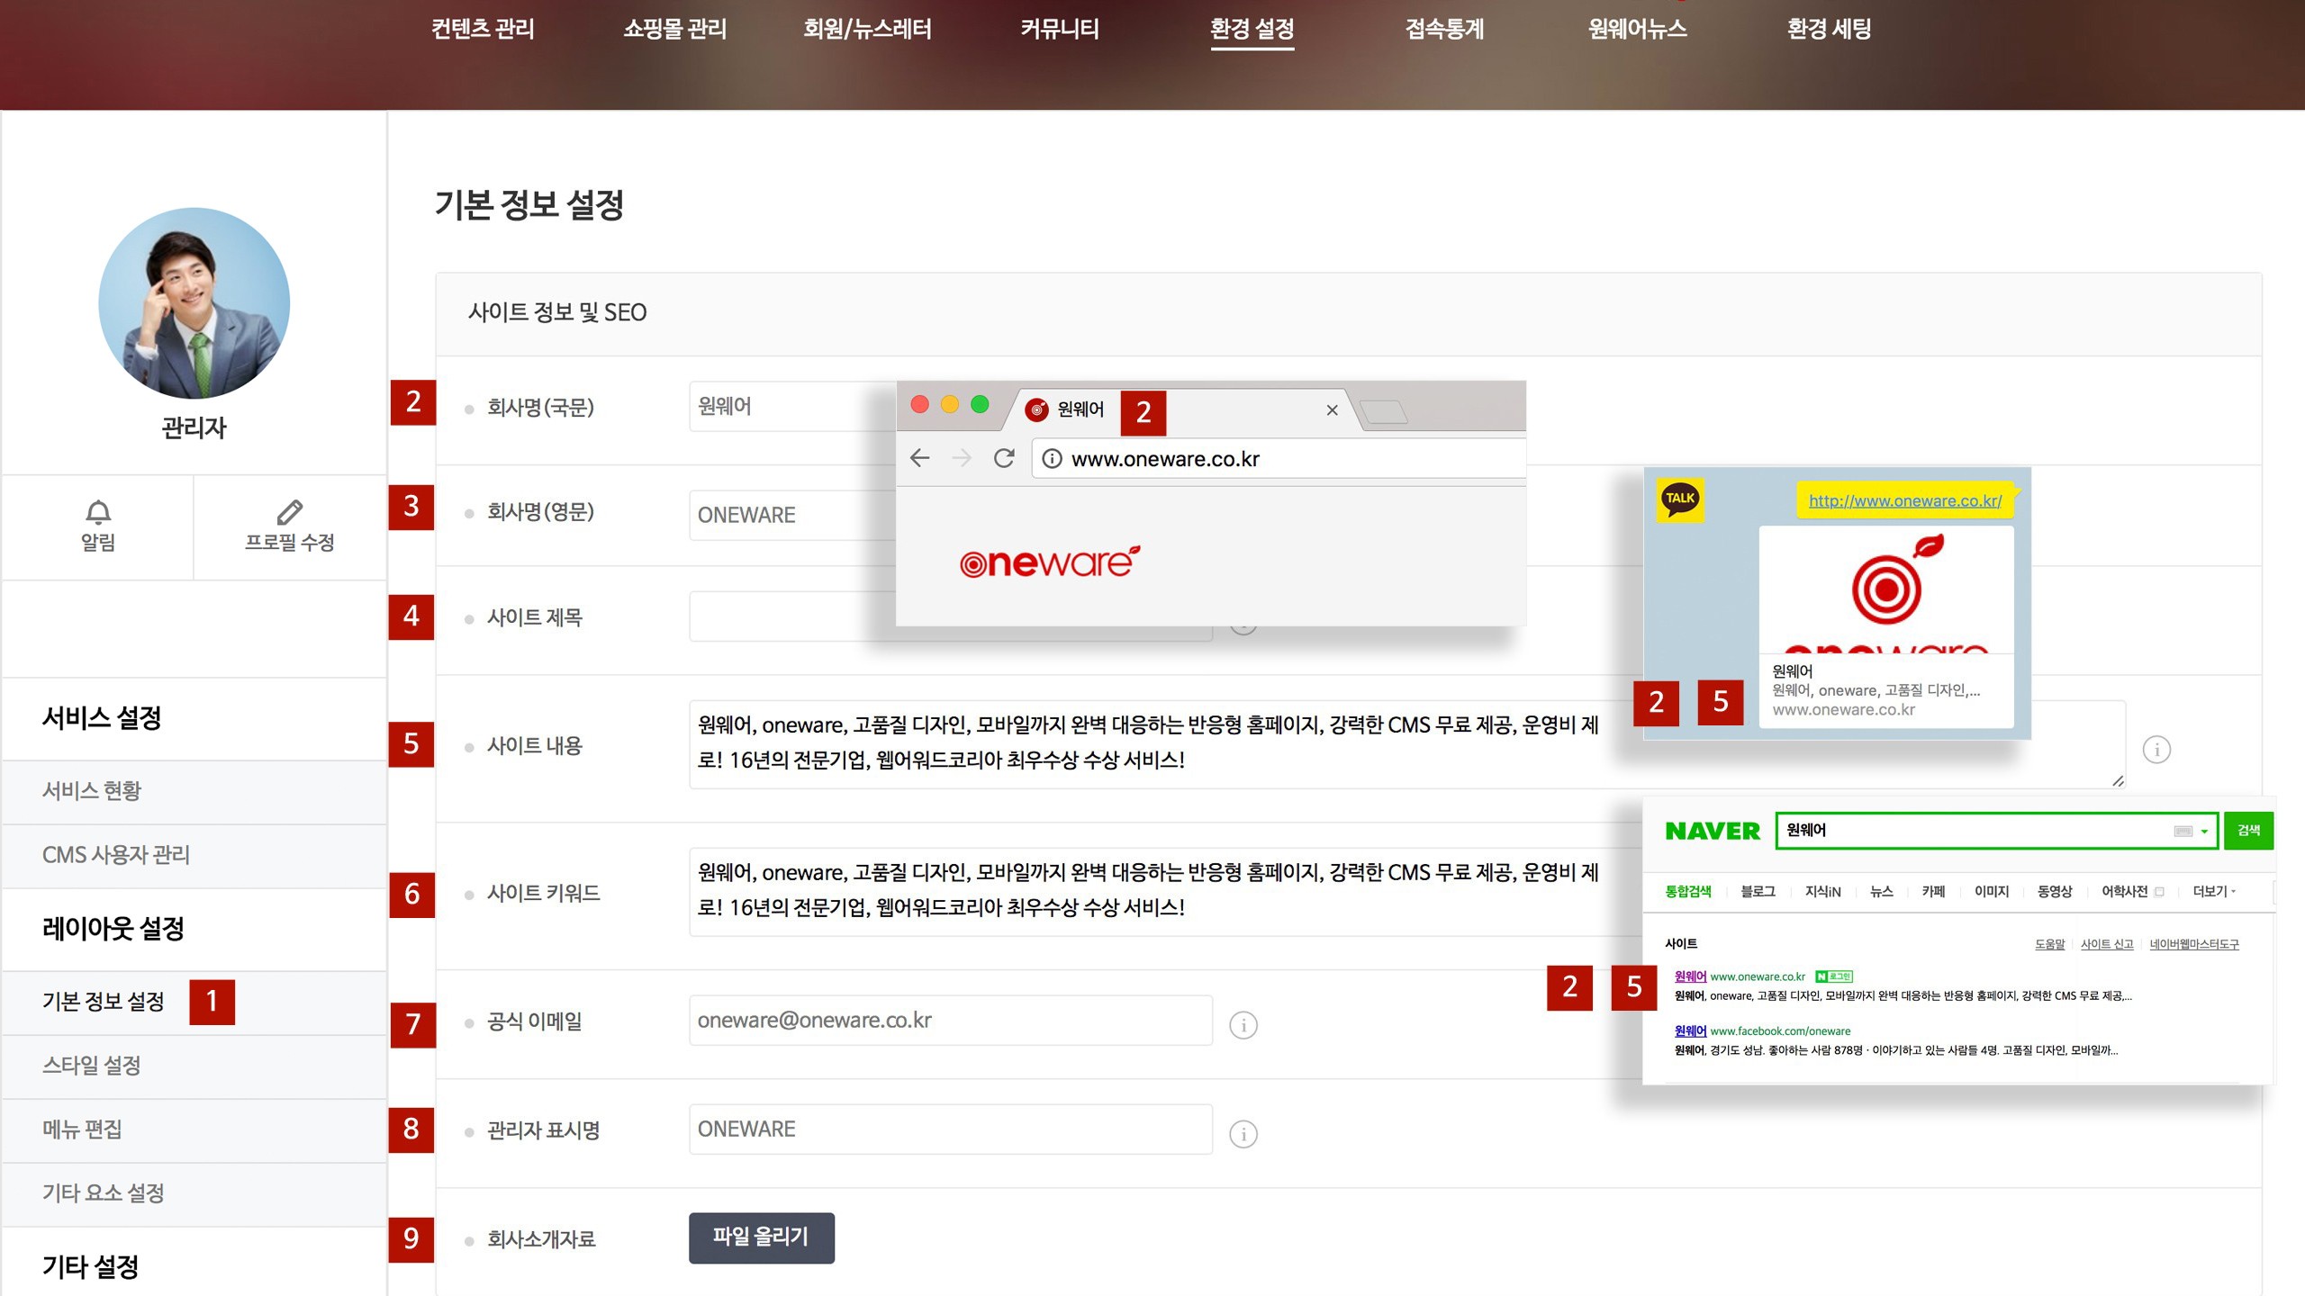
Task: Click the KakaoTalk TALK icon
Action: 1680,499
